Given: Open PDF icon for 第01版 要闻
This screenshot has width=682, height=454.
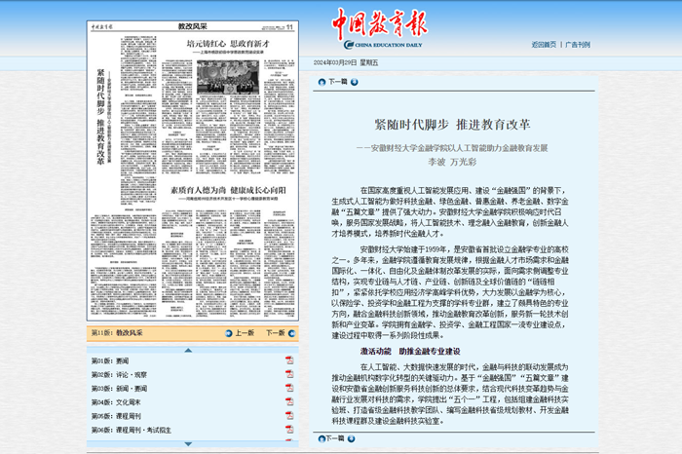Looking at the screenshot, I should [x=289, y=360].
